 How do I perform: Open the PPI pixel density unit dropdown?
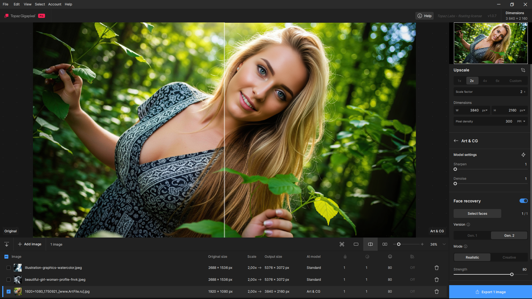pyautogui.click(x=521, y=121)
